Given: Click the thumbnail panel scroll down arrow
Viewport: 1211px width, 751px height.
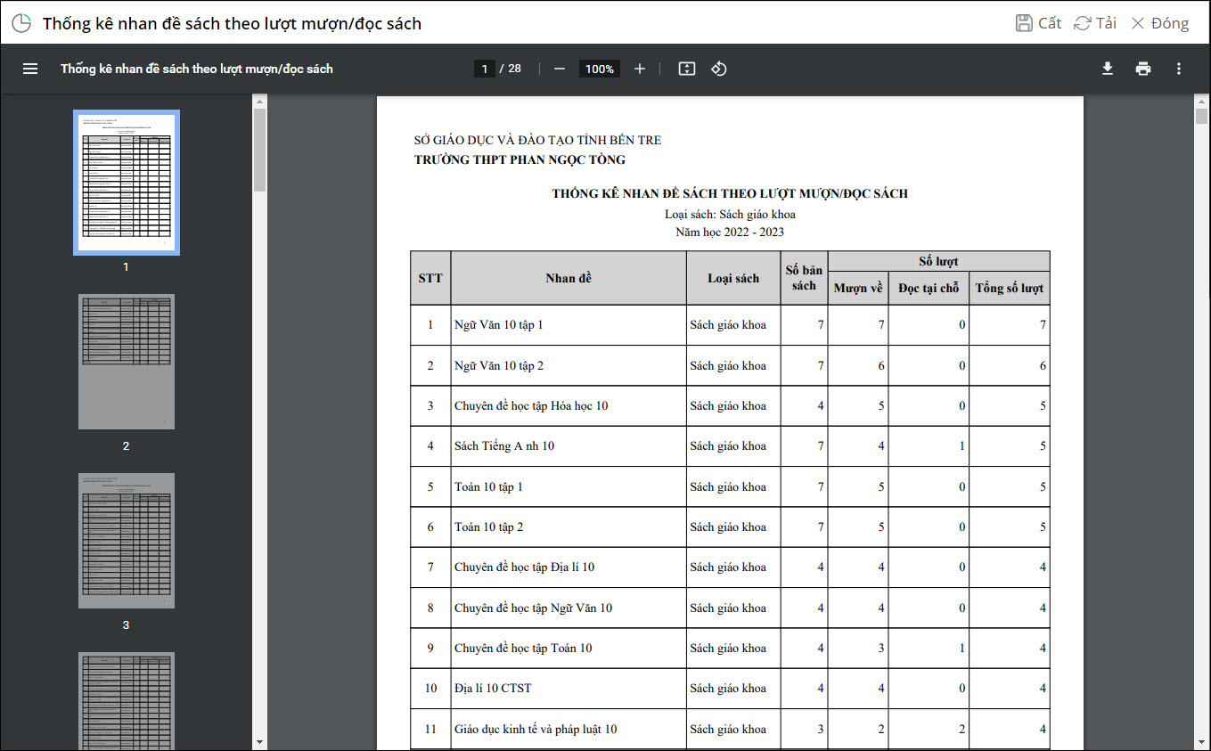Looking at the screenshot, I should click(259, 742).
